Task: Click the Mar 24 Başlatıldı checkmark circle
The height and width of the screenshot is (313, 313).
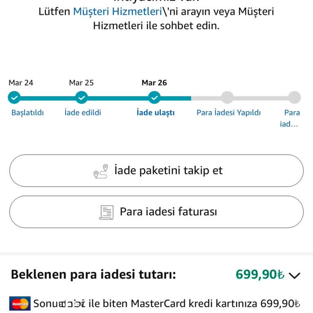Action: tap(14, 98)
